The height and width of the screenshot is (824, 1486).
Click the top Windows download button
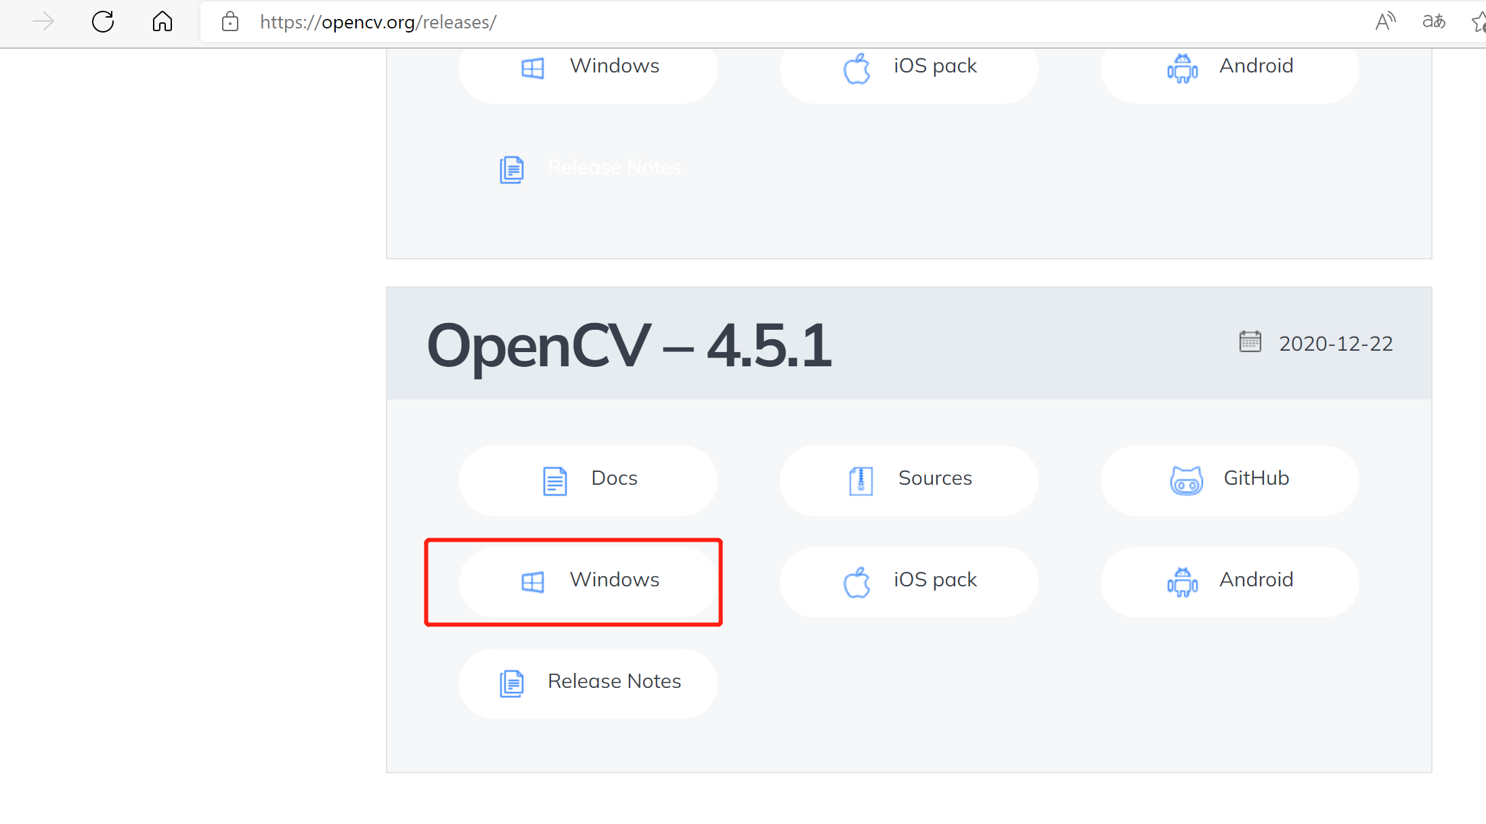(x=588, y=68)
